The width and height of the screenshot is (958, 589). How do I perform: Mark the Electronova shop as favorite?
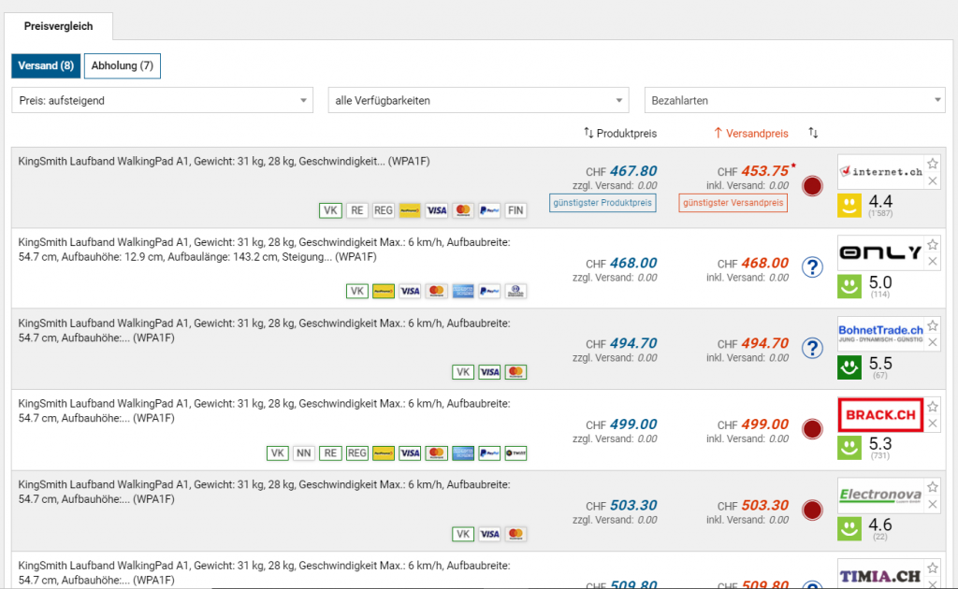tap(932, 489)
